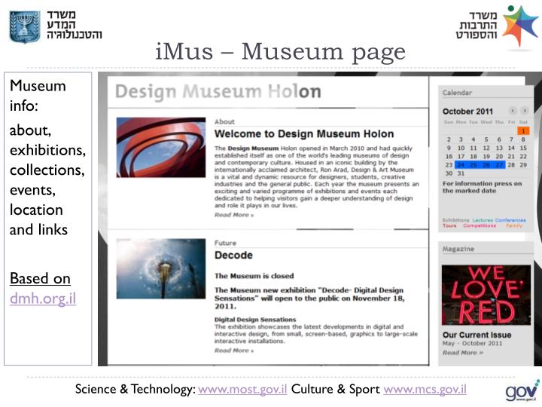Click the Competitions calendar legend label
Image resolution: width=542 pixels, height=407 pixels.
tap(480, 225)
